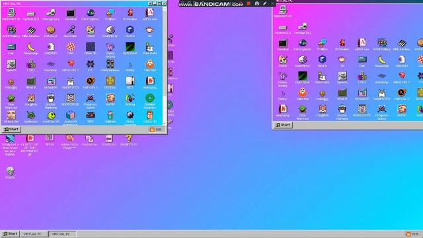This screenshot has height=238, width=423.
Task: Activate Bandicam pencil drawing tool
Action: click(264, 3)
